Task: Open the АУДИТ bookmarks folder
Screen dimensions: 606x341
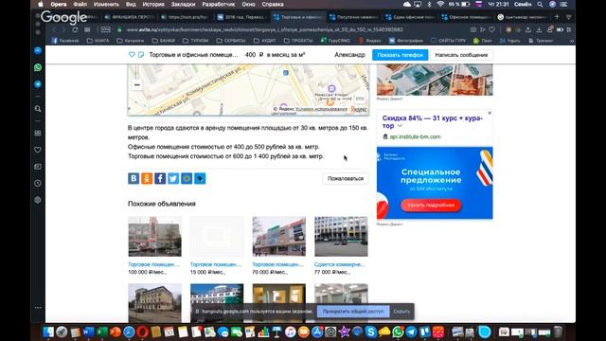Action: click(x=264, y=41)
